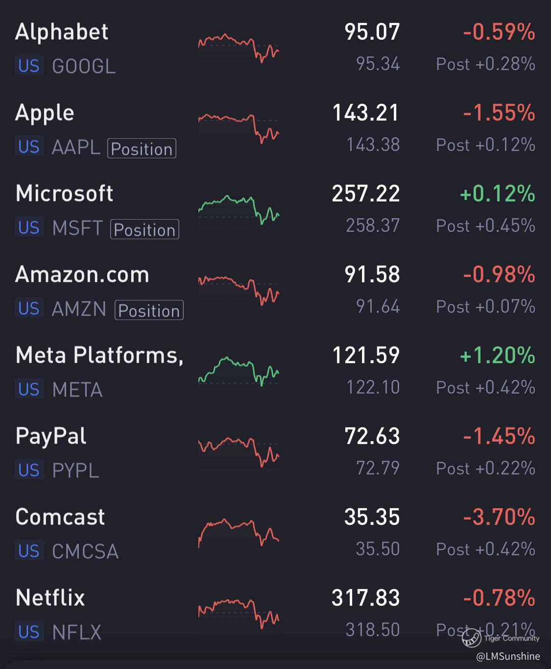Open the Alphabet stock row

pyautogui.click(x=62, y=32)
